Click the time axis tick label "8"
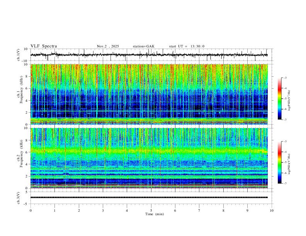Screen dimensions: 306x236 tap(223, 211)
